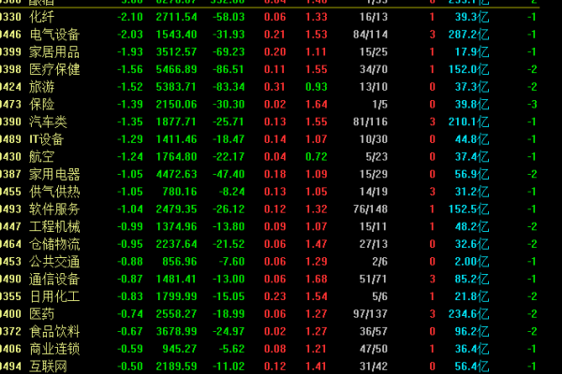The width and height of the screenshot is (562, 374).
Task: Open the 公共交通 sector entry
Action: [55, 261]
